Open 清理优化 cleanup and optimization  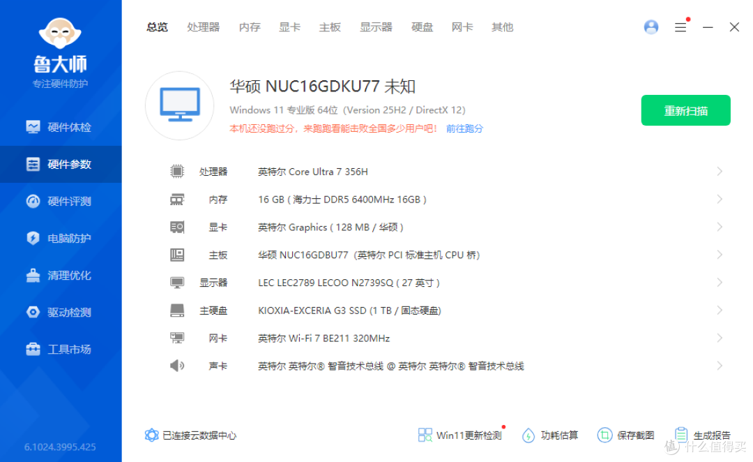click(x=61, y=276)
